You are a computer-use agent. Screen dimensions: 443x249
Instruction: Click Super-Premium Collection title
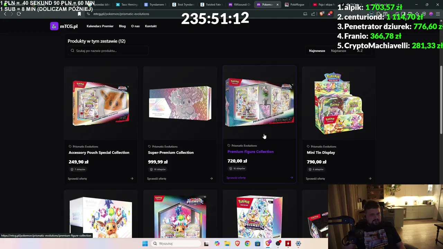tap(171, 153)
